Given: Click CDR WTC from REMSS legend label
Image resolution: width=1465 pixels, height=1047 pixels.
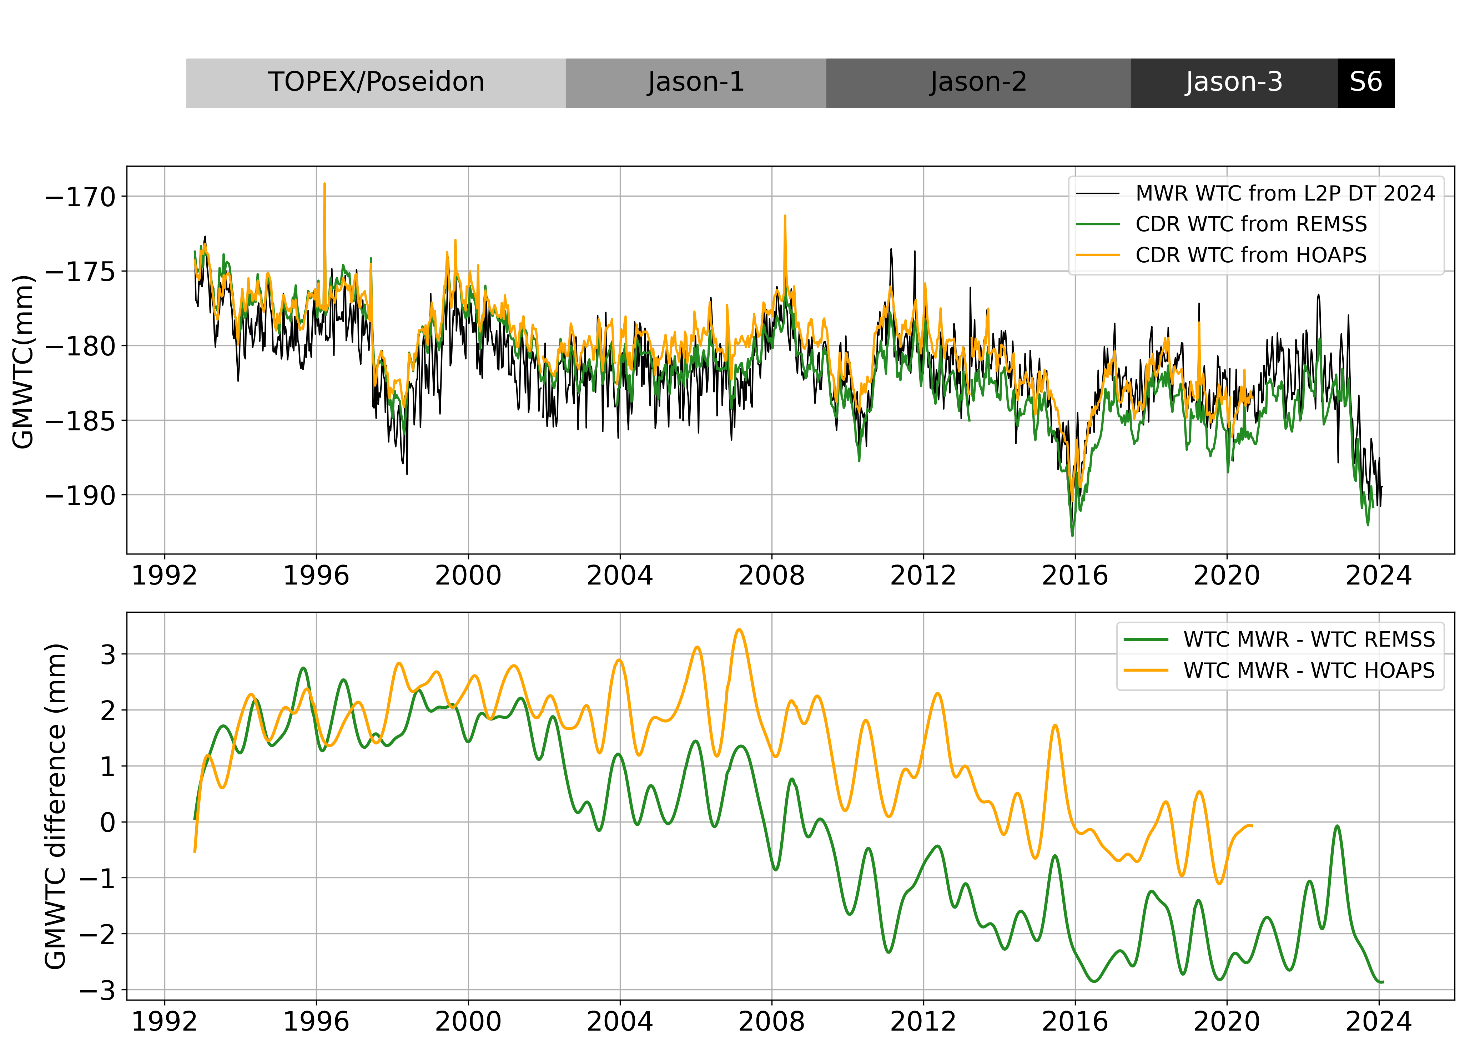Looking at the screenshot, I should coord(1251,224).
